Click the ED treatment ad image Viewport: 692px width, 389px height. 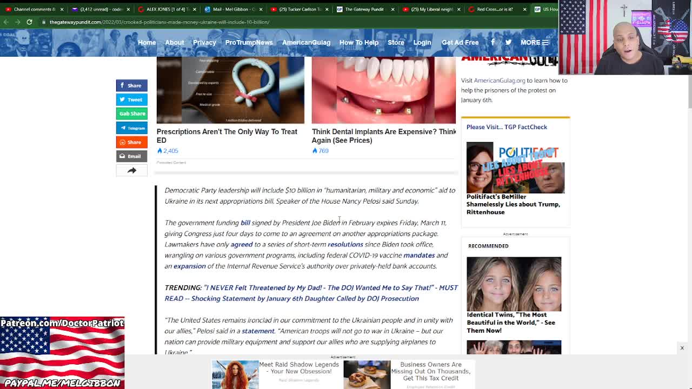click(230, 90)
